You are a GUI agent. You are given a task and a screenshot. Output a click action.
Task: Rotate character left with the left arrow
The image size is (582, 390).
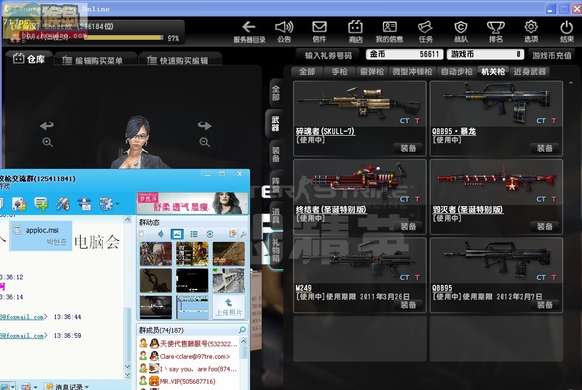coord(47,125)
